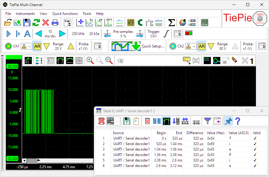Lower the Ch1 range with down triangle

[x=47, y=46]
